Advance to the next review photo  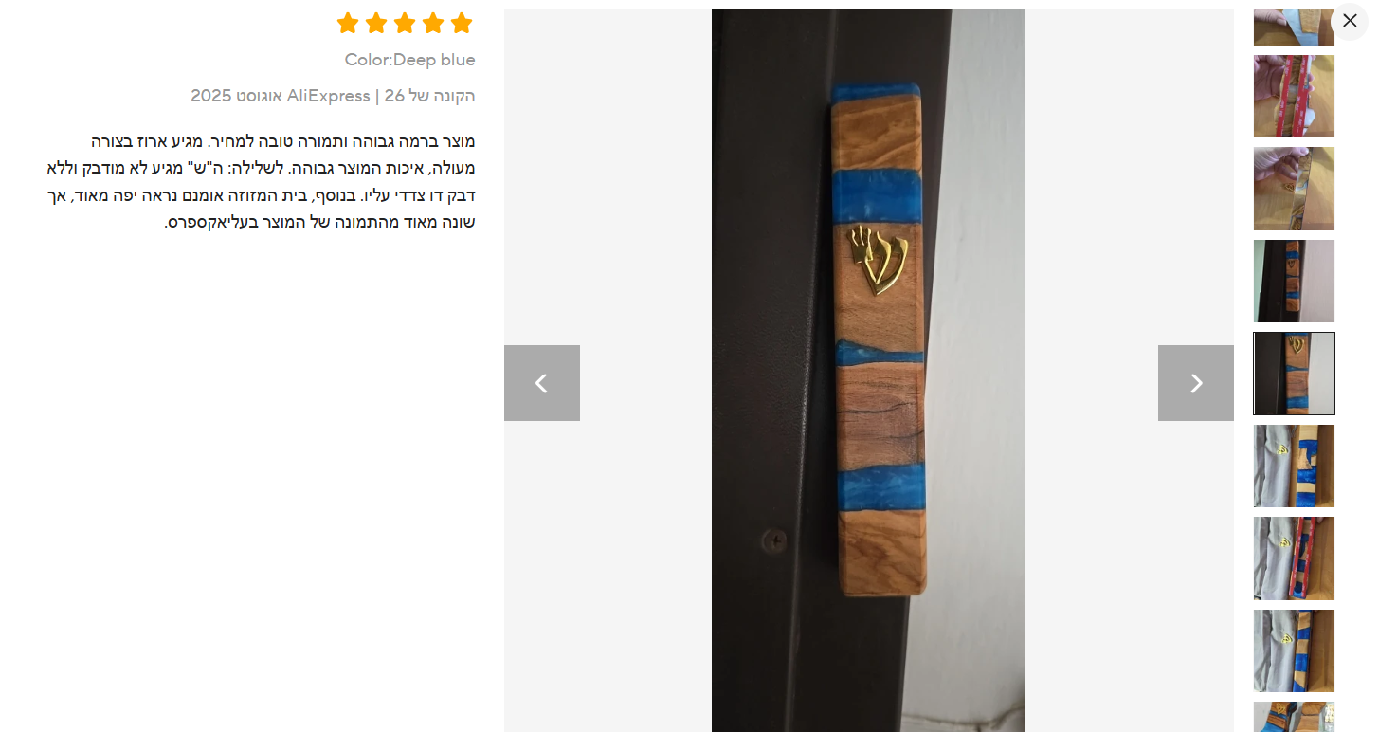1196,383
